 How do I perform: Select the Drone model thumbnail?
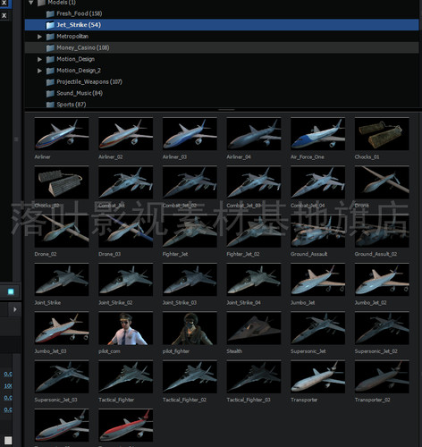pyautogui.click(x=382, y=182)
